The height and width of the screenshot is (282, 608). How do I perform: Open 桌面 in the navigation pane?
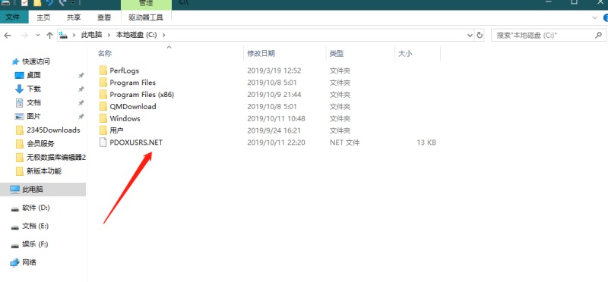point(33,75)
